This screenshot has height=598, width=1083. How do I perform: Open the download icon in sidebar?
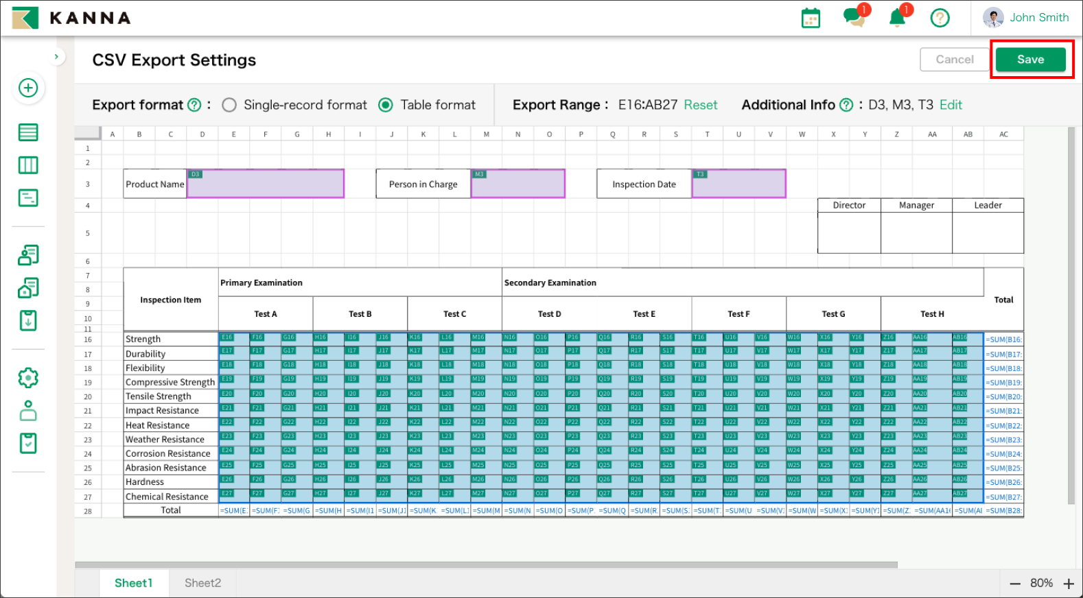[x=28, y=320]
